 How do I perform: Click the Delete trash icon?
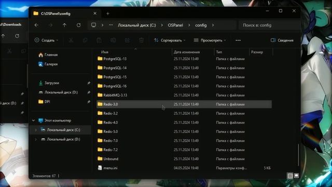pos(141,41)
